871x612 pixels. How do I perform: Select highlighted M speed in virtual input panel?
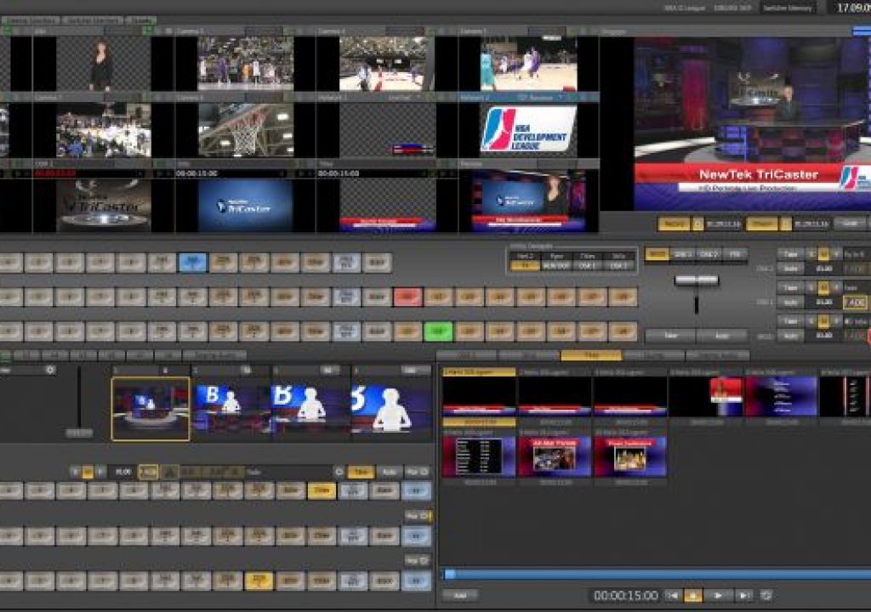point(88,472)
